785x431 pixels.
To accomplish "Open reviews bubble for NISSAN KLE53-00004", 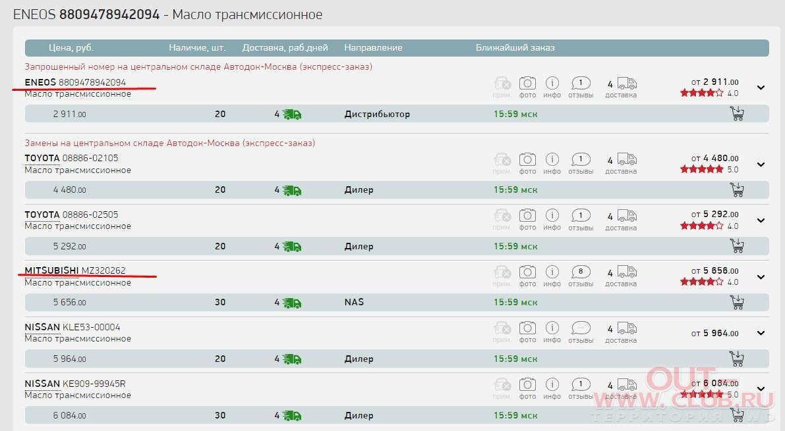I will click(x=581, y=328).
